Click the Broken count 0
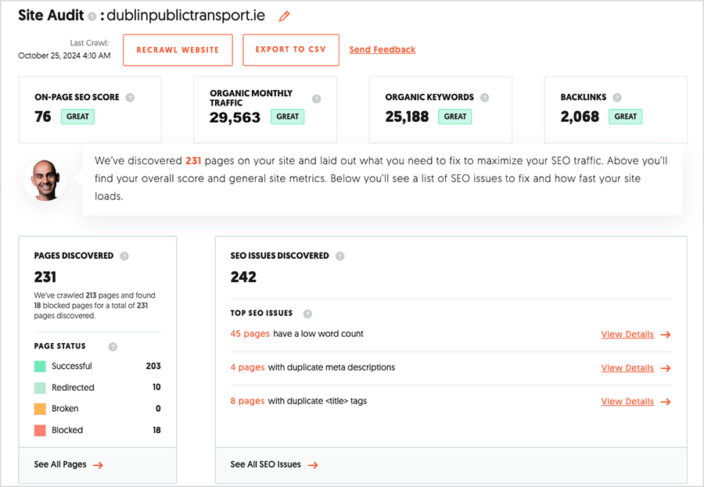This screenshot has width=704, height=487. [x=158, y=409]
